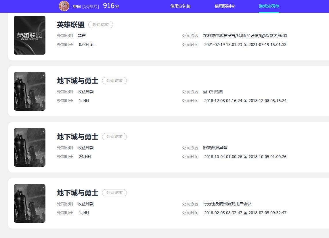
Task: Click 处罚结束 badge on the 2018-02-05 record
Action: (x=114, y=193)
